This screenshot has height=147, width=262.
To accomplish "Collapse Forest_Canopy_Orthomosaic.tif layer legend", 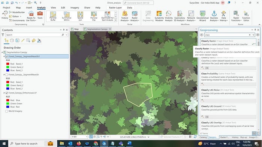I will click(4, 93).
